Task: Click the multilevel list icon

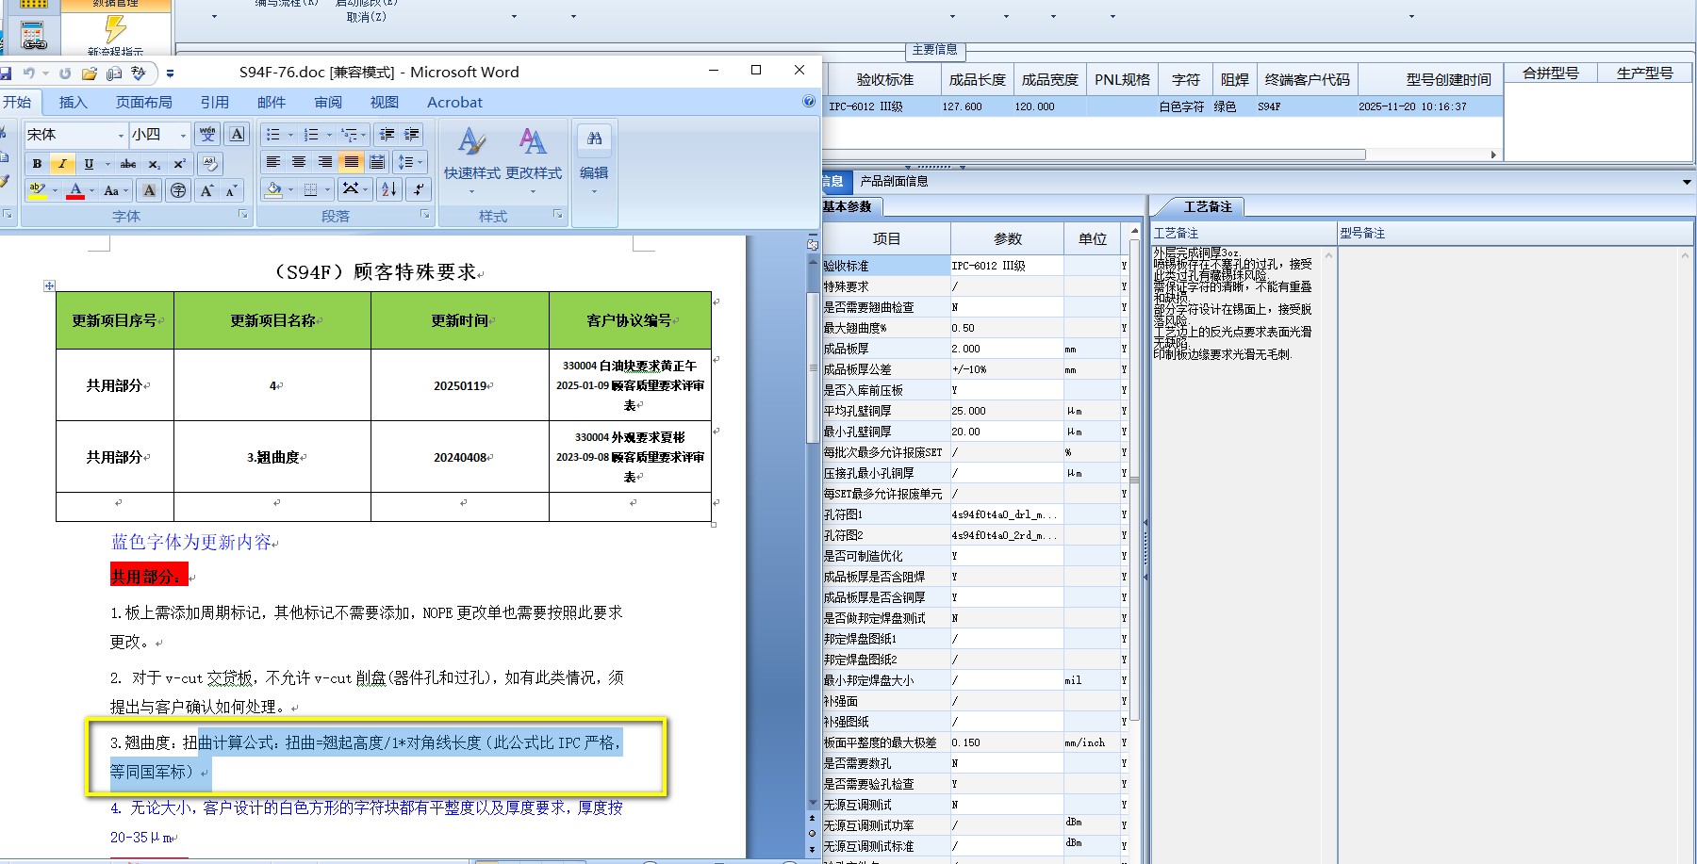Action: point(349,135)
